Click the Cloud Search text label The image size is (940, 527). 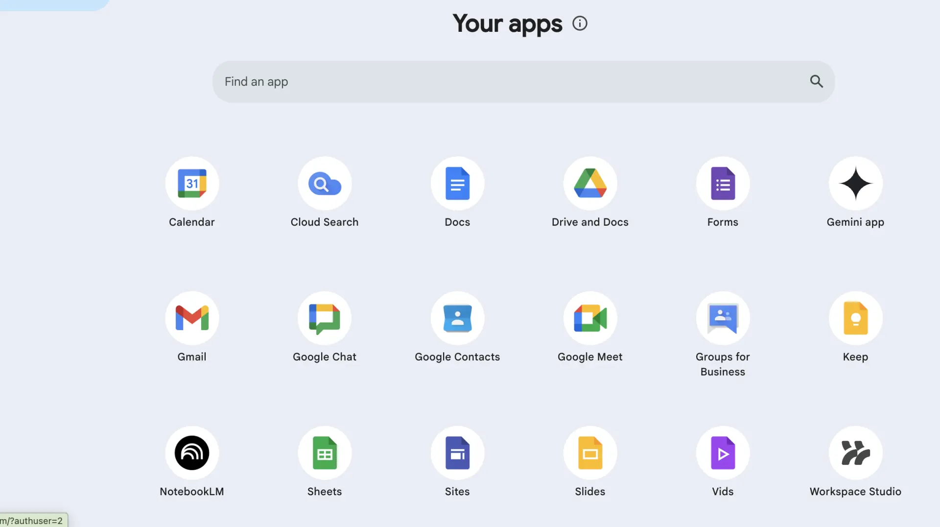(325, 222)
